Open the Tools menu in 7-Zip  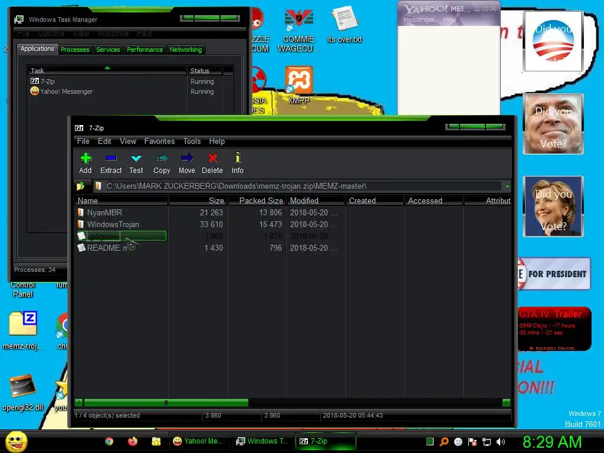pyautogui.click(x=192, y=142)
